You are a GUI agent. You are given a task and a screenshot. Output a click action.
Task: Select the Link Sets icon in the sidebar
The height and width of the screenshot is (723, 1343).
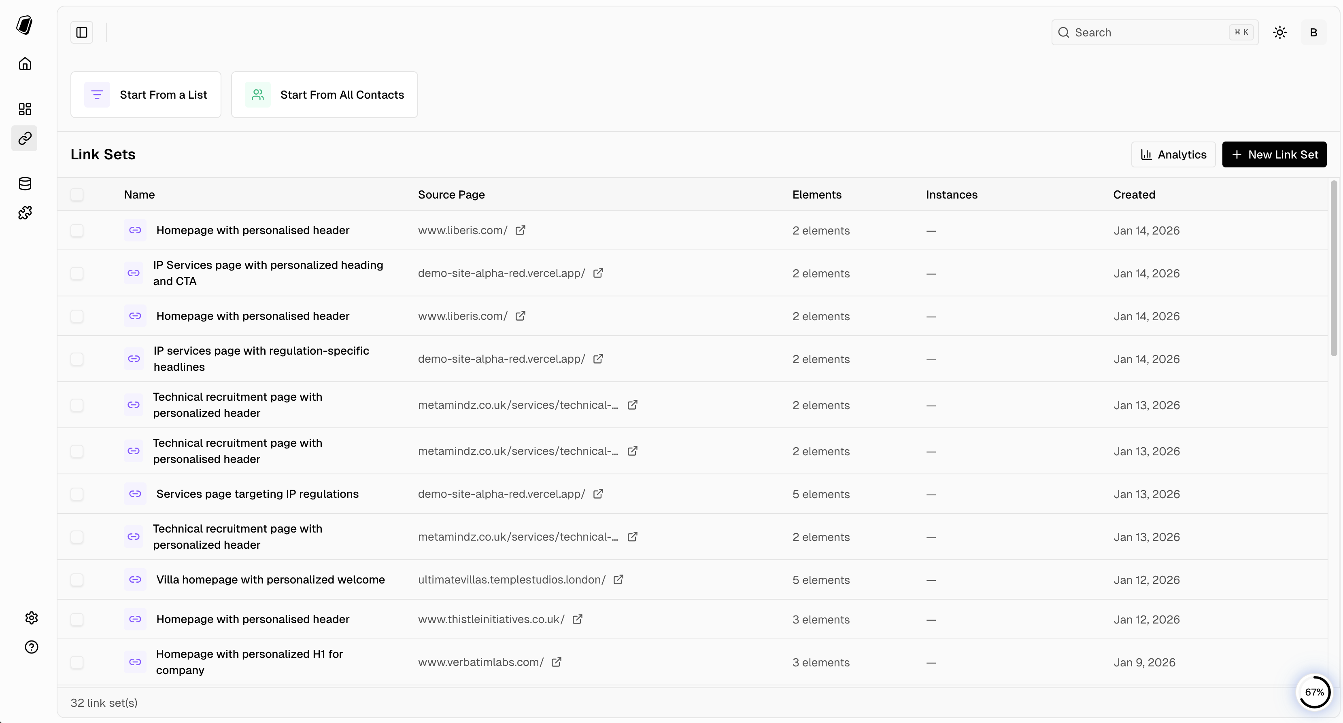tap(25, 139)
